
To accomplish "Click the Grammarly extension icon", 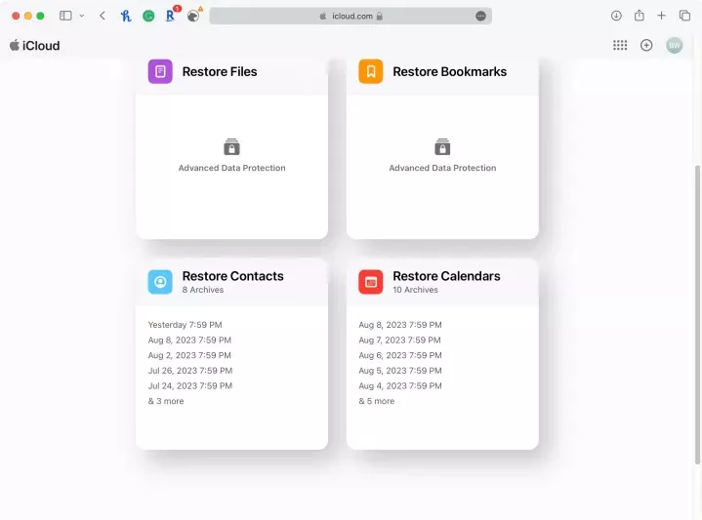I will coord(148,17).
